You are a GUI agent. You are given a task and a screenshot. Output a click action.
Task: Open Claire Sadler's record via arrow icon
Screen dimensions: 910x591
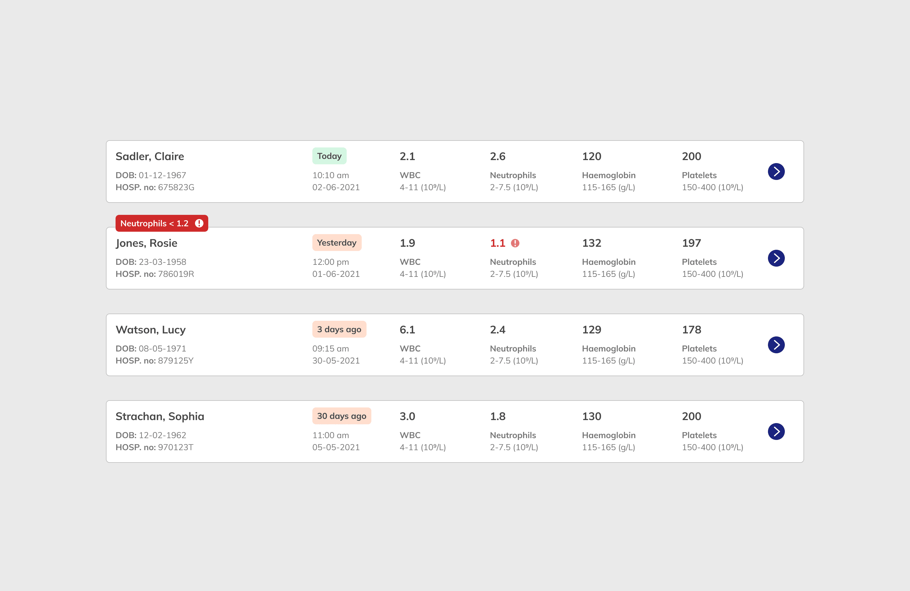[776, 172]
